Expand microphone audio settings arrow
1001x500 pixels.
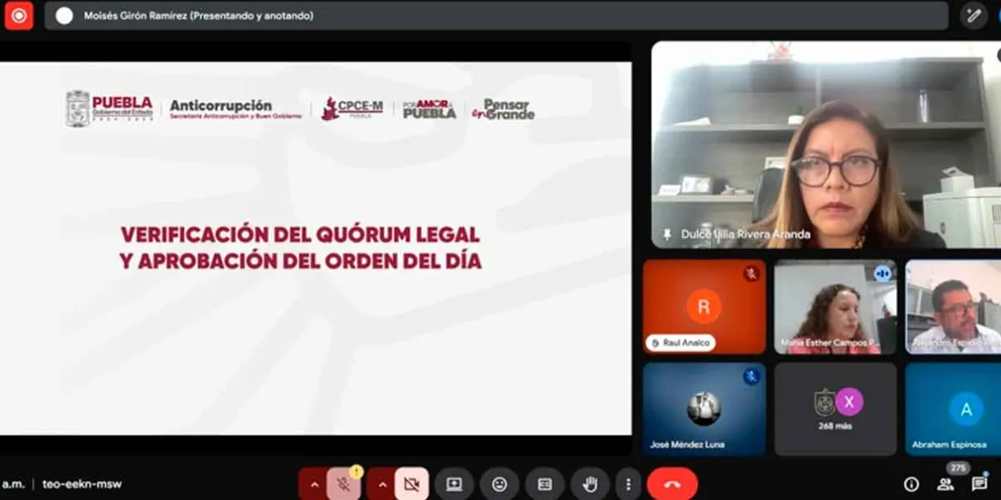314,484
